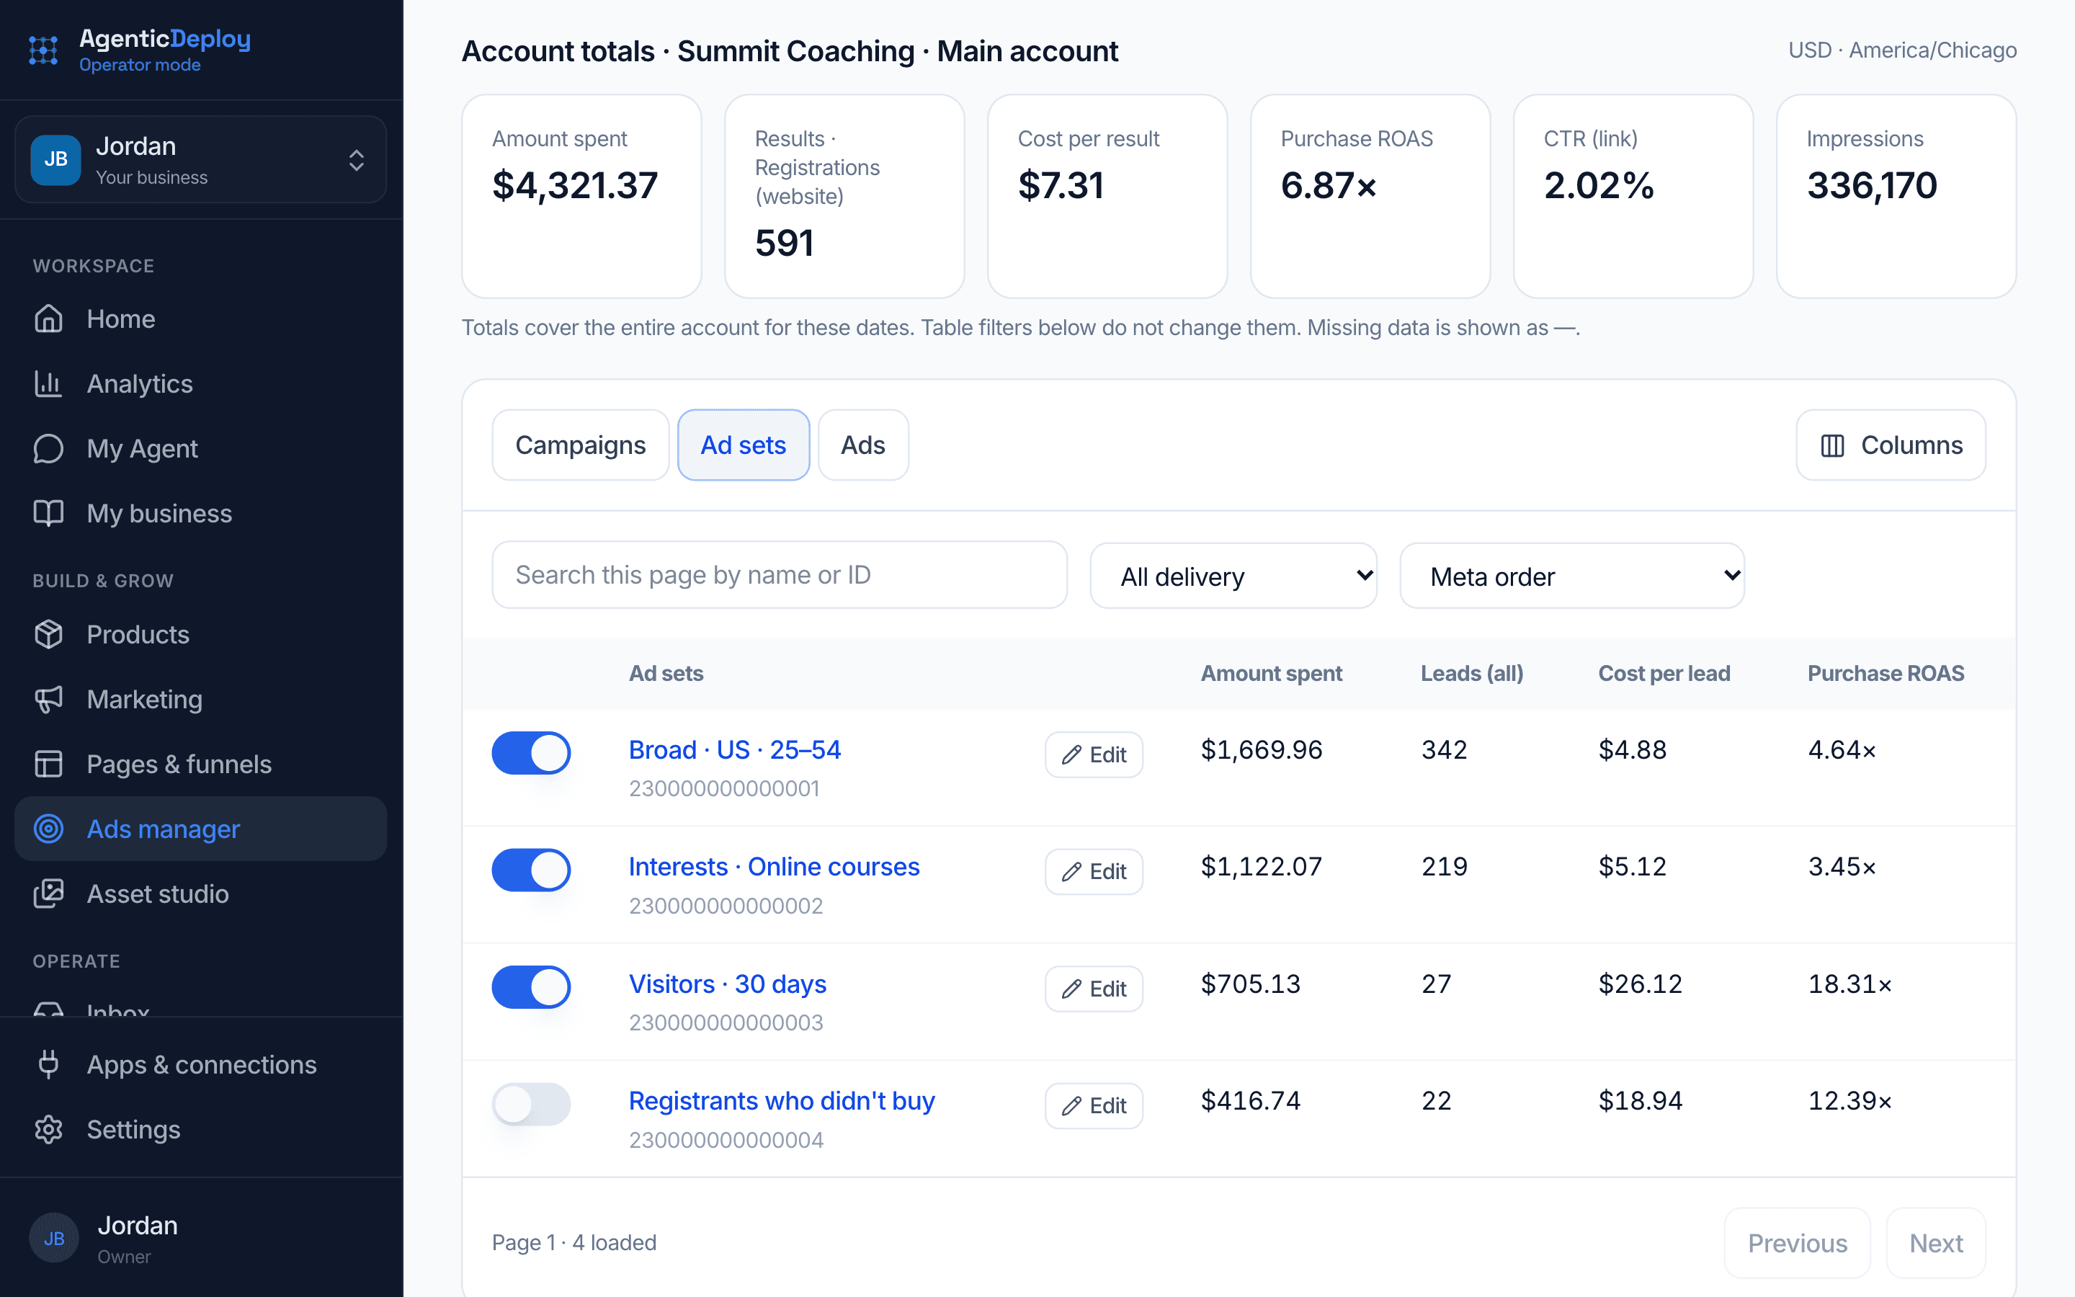Click the 18.31× ROAS value
This screenshot has height=1297, width=2075.
click(x=1850, y=984)
